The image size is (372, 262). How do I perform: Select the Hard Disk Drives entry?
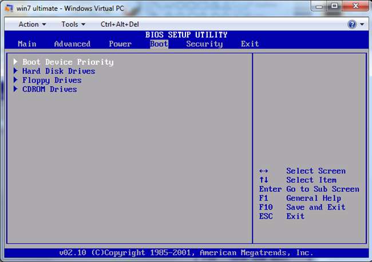[x=58, y=71]
